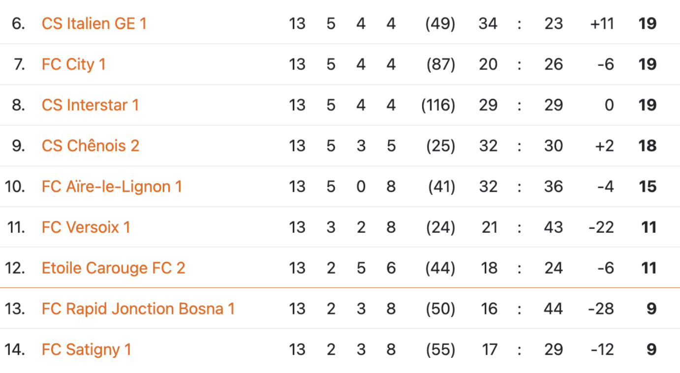Select the -28 goal difference value
The image size is (680, 373).
[x=601, y=309]
